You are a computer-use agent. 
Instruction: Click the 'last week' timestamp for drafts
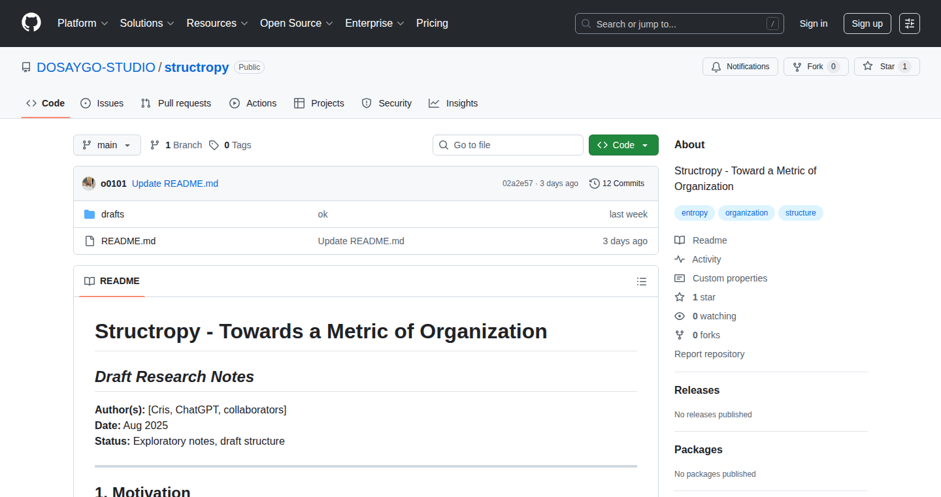pyautogui.click(x=629, y=214)
